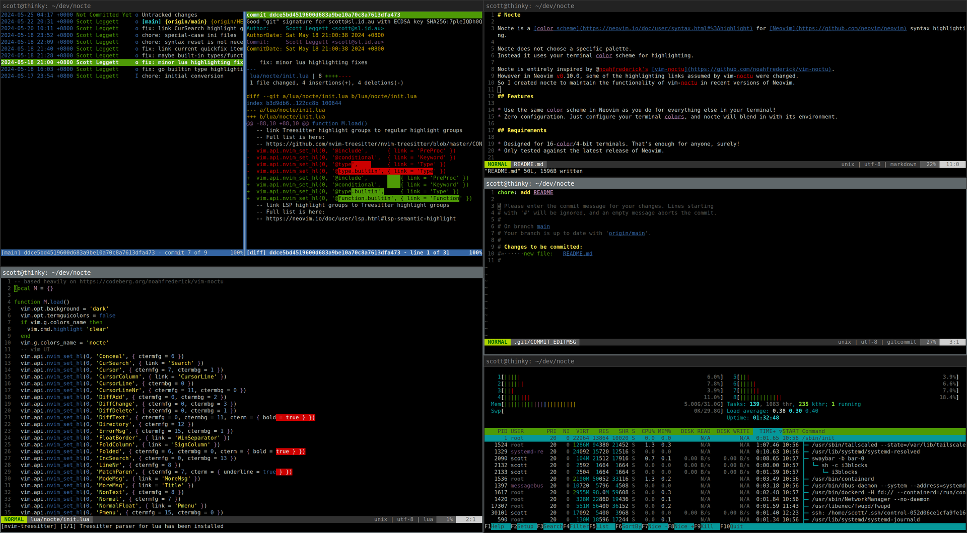
Task: Open the SortBy menu in htop
Action: [x=631, y=526]
